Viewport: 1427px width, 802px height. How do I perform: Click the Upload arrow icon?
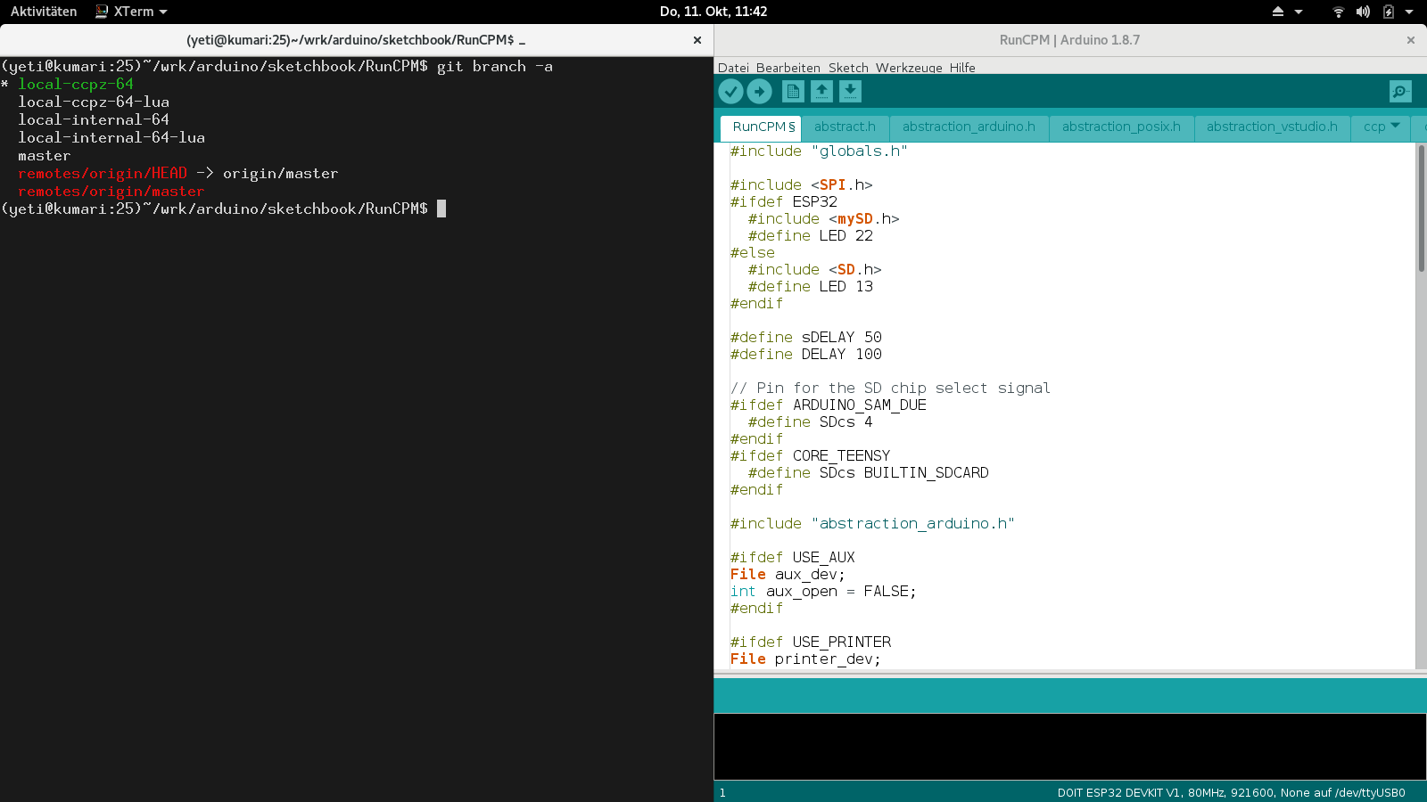(759, 91)
